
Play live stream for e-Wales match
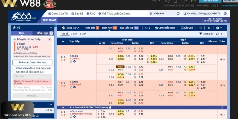pyautogui.click(x=74, y=87)
